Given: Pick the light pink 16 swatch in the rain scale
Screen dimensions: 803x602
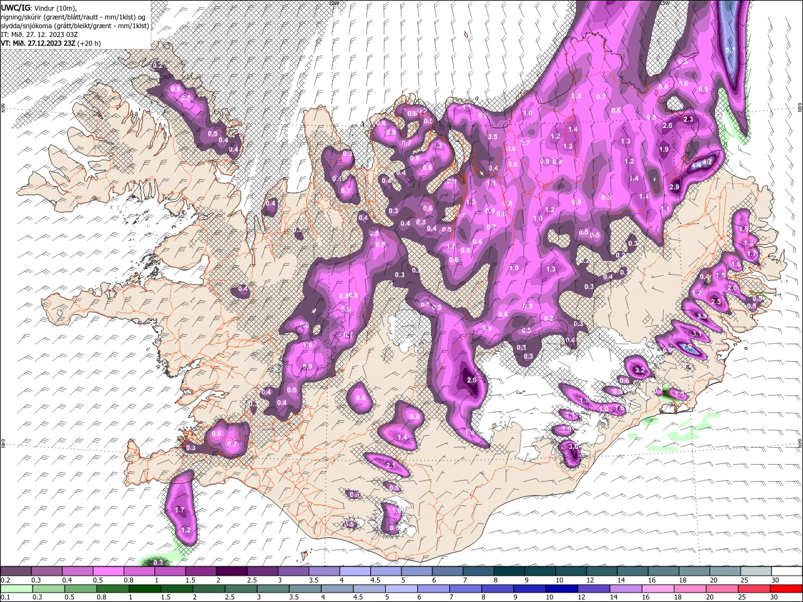Looking at the screenshot, I should tap(658, 588).
